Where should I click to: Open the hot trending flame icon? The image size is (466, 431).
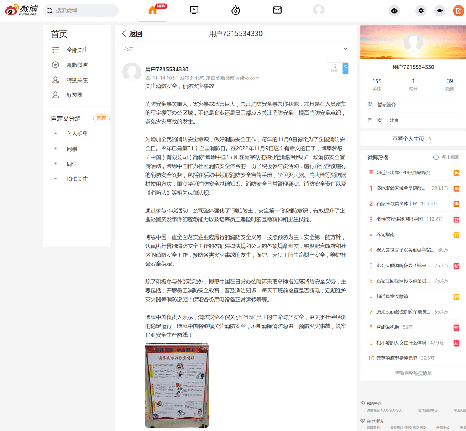coord(236,10)
